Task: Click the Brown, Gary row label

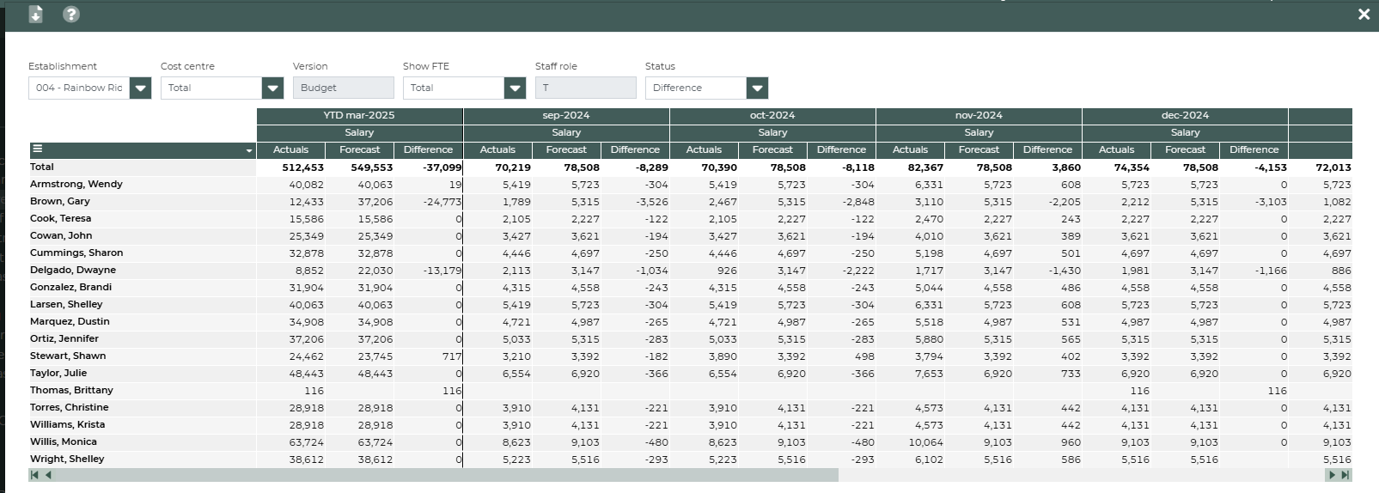Action: [60, 201]
